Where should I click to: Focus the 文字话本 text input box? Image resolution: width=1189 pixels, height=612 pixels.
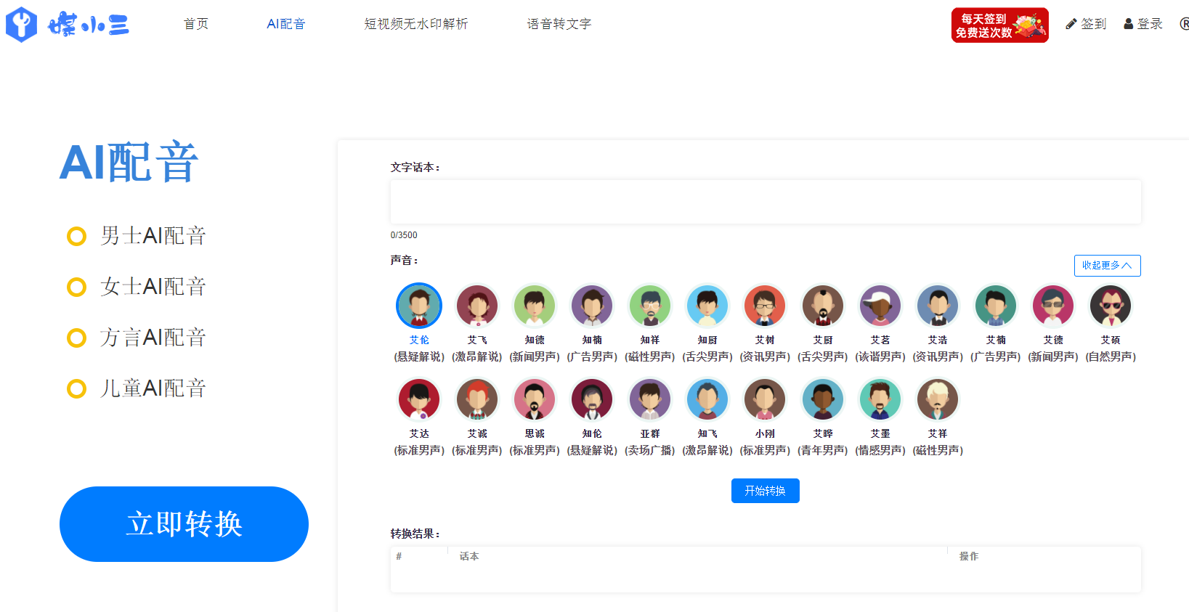[x=766, y=202]
